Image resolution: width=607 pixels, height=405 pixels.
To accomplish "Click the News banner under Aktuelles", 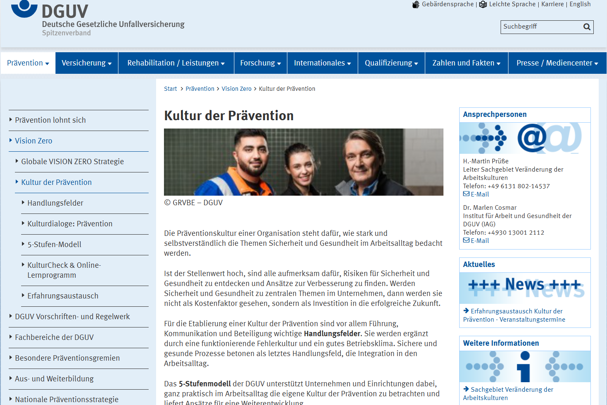I will [x=525, y=288].
